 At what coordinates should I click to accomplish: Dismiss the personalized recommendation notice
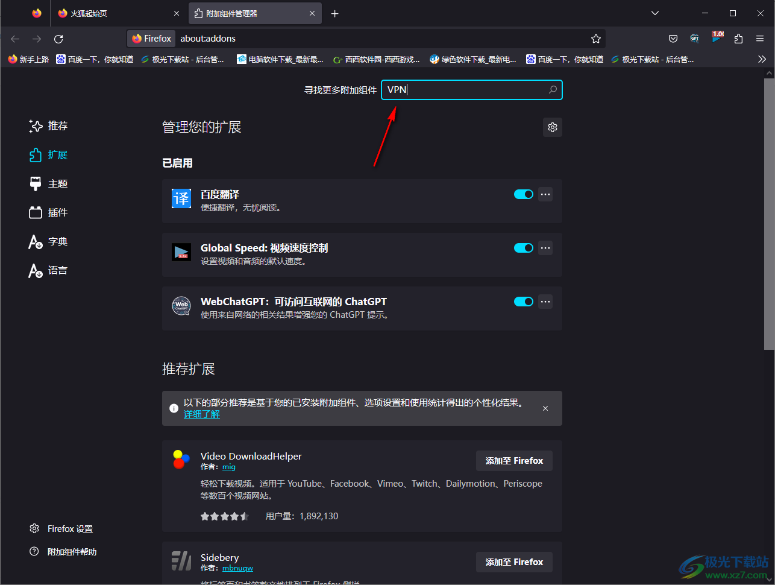(x=545, y=408)
